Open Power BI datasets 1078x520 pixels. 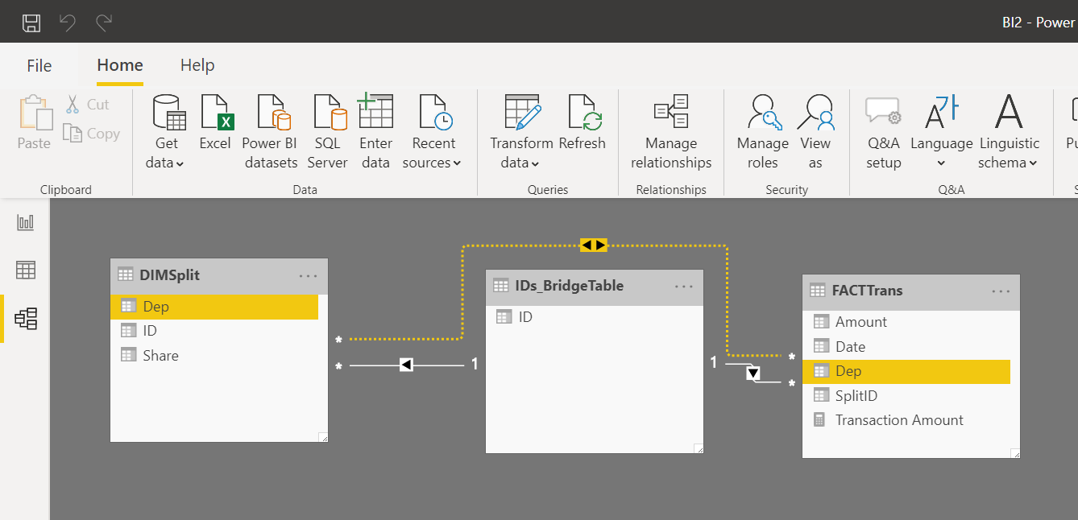tap(270, 133)
